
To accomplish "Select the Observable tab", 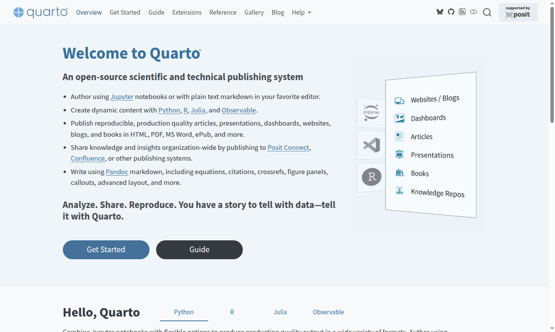I will [x=328, y=312].
